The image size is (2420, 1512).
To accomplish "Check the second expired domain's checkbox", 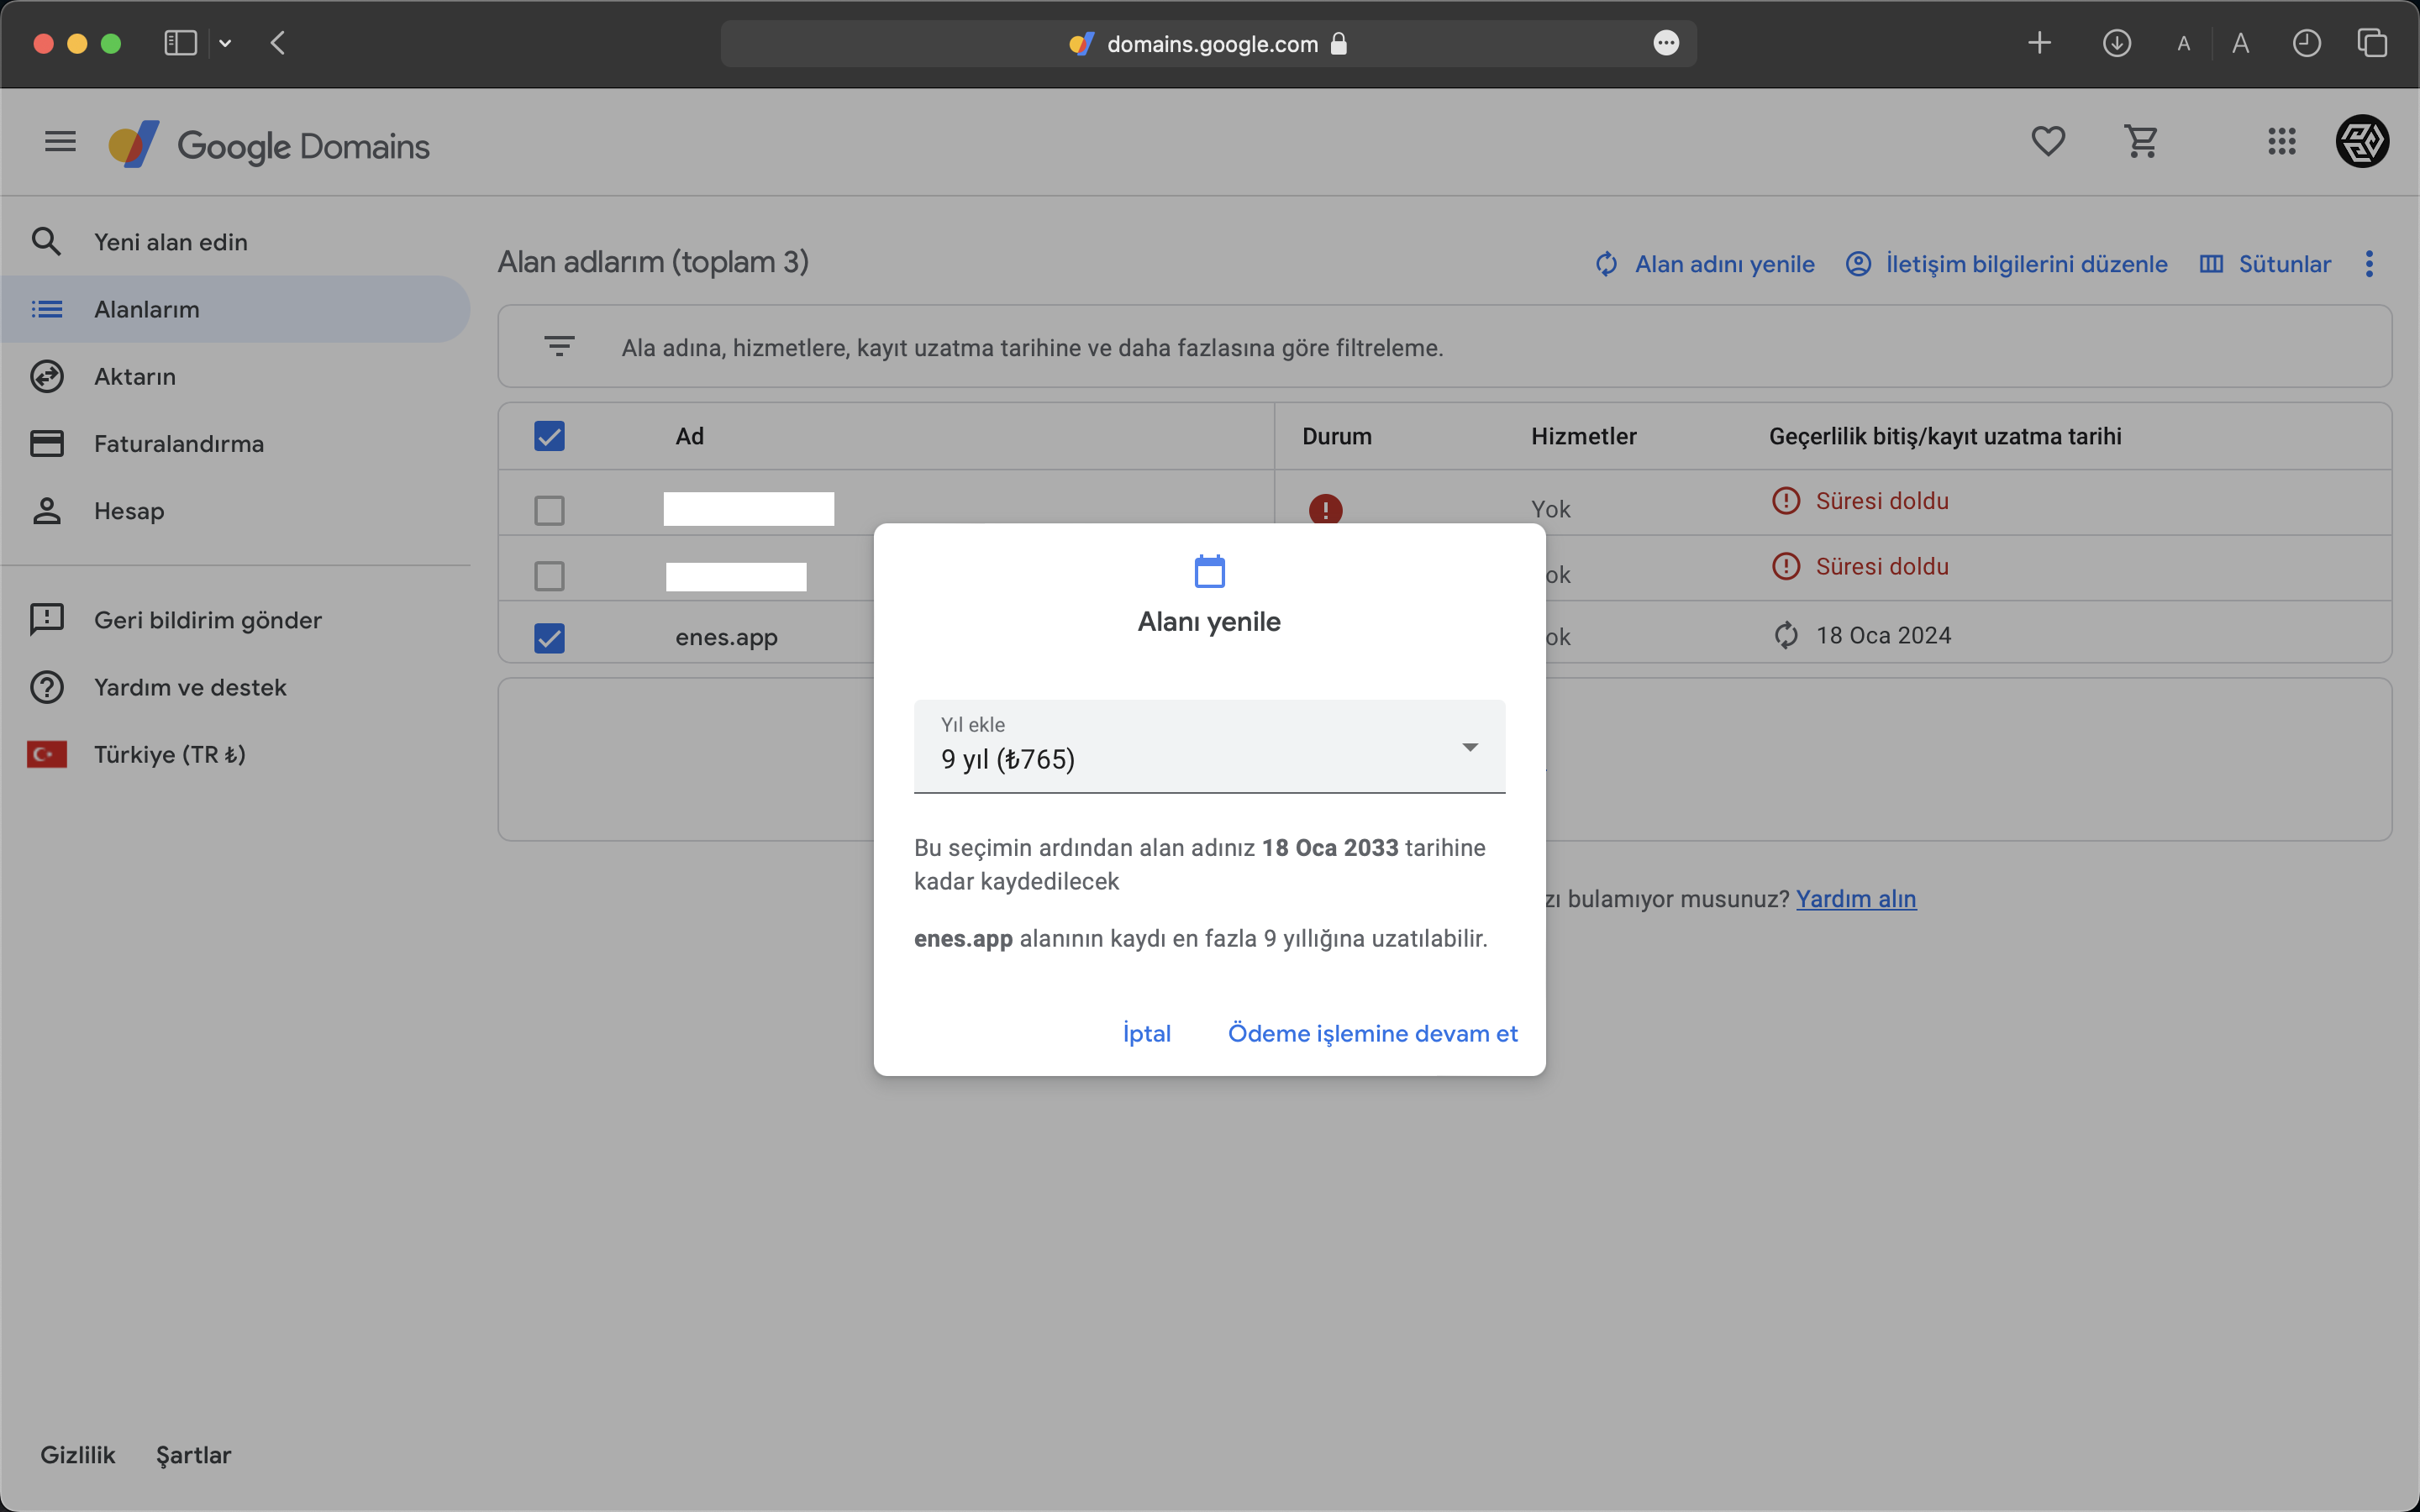I will (x=549, y=576).
